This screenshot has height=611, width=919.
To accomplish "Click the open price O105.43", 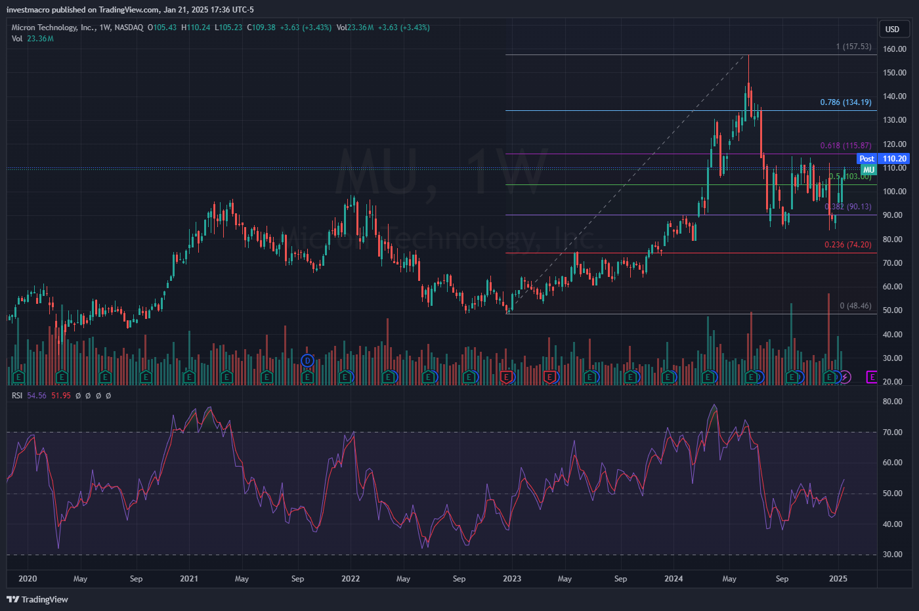I will [162, 28].
